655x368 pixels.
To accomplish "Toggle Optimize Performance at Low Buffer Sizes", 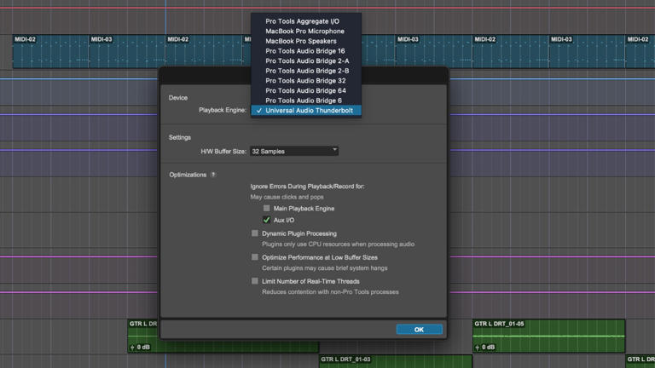I will pos(255,256).
